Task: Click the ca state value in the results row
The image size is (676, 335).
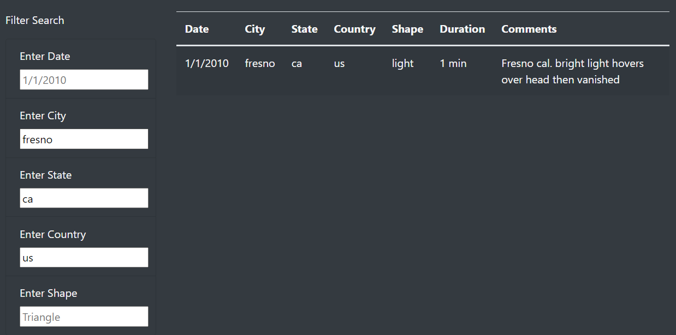Action: [297, 63]
